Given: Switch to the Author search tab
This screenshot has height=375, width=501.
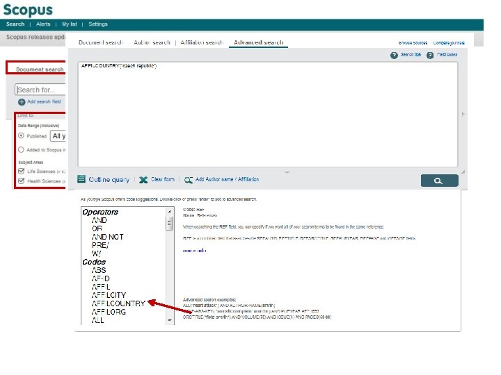Looking at the screenshot, I should coord(152,42).
